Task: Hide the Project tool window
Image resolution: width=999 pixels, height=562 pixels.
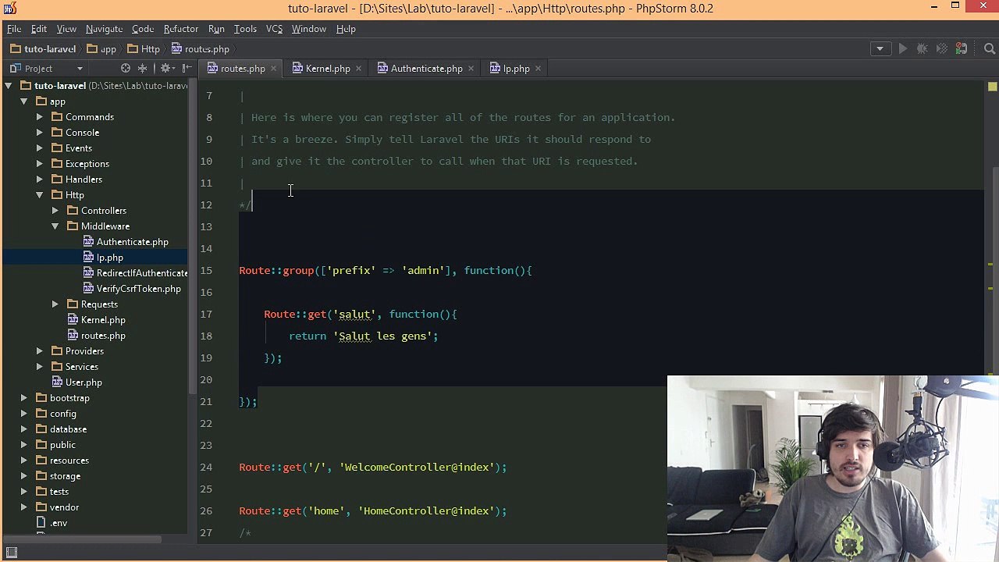Action: coord(187,69)
